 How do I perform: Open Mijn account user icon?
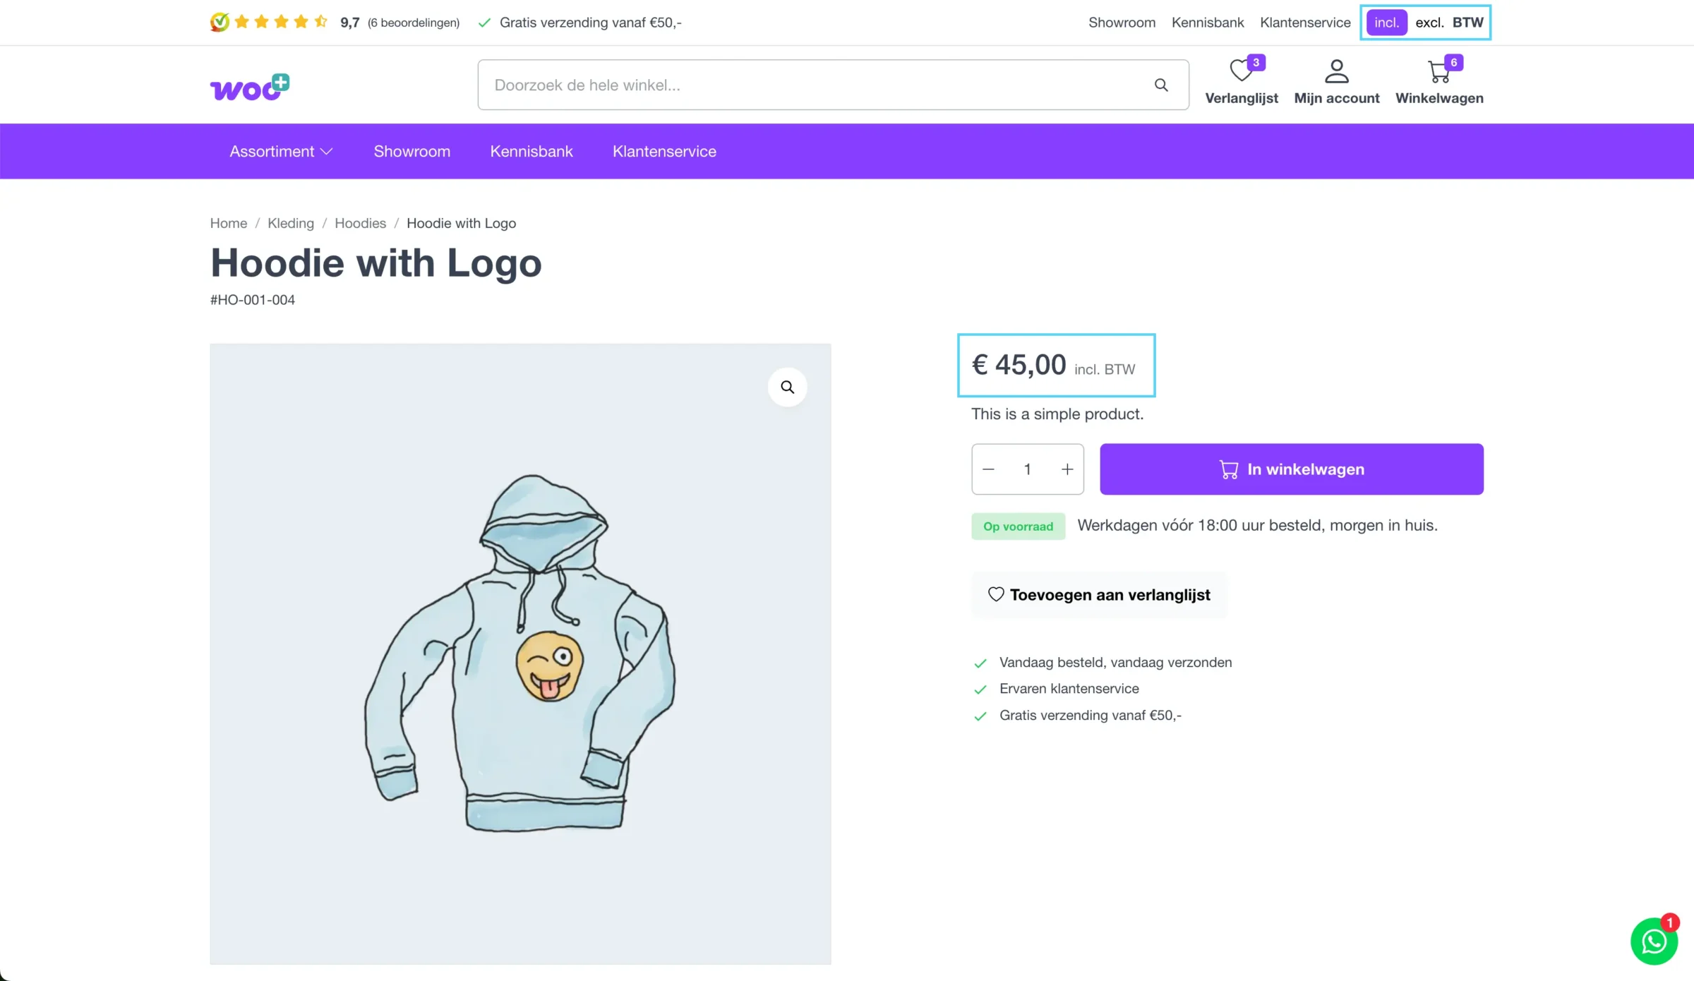(1336, 71)
